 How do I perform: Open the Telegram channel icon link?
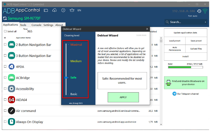tap(174, 94)
